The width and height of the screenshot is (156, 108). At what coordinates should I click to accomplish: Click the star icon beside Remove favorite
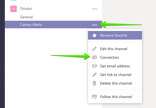94,35
